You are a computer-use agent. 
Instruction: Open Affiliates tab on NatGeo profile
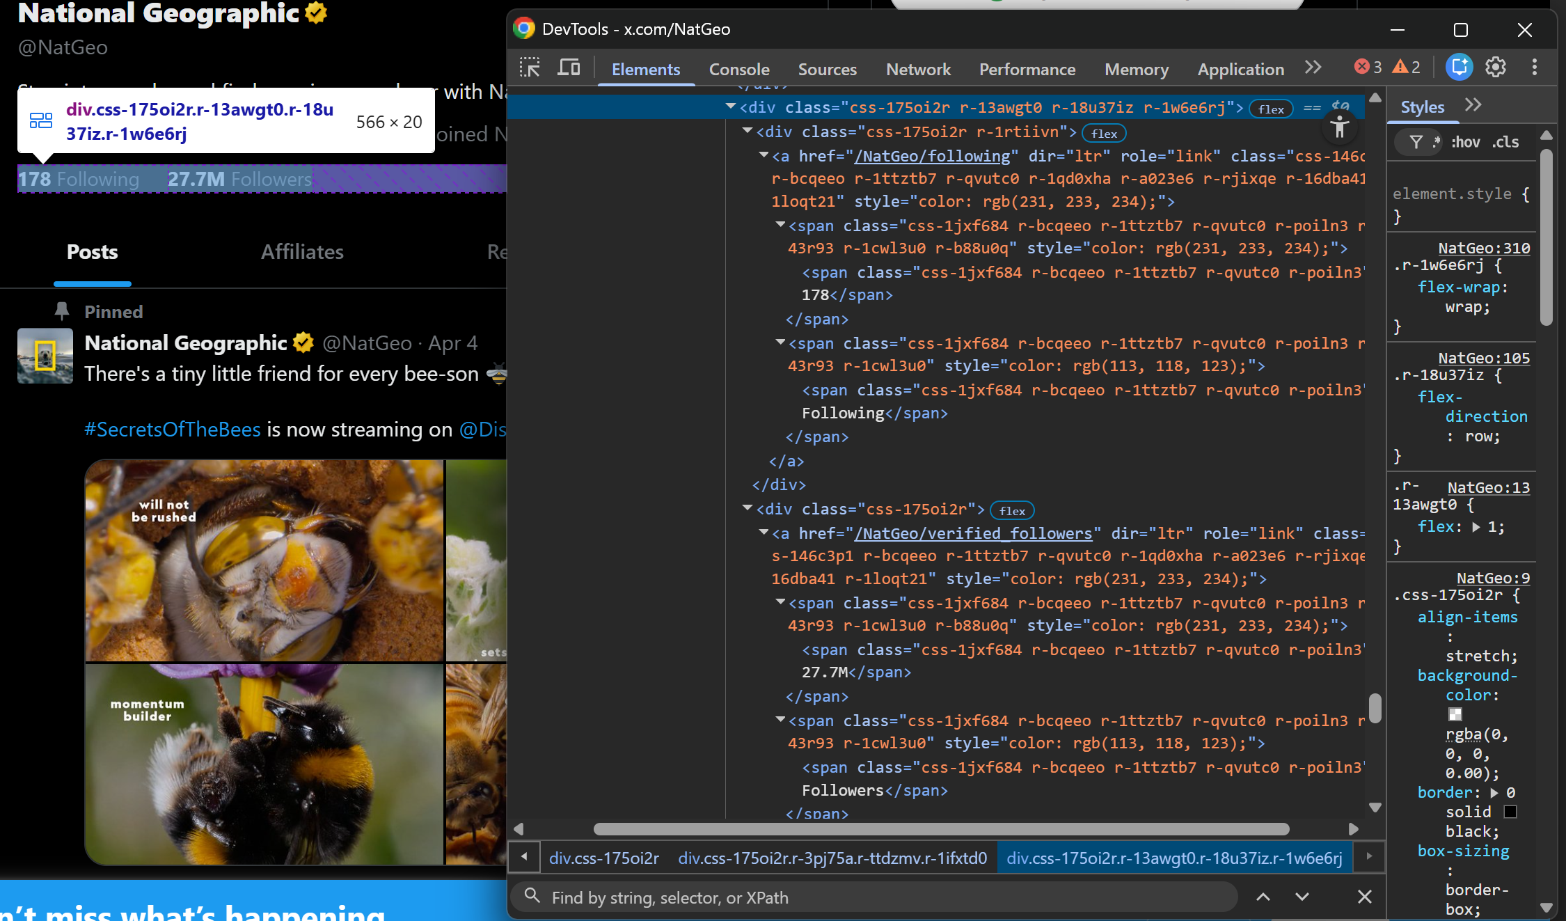pyautogui.click(x=302, y=252)
